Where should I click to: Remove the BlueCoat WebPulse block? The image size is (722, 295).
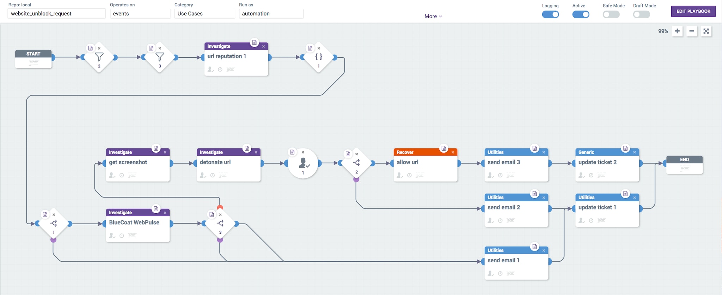[x=165, y=213]
